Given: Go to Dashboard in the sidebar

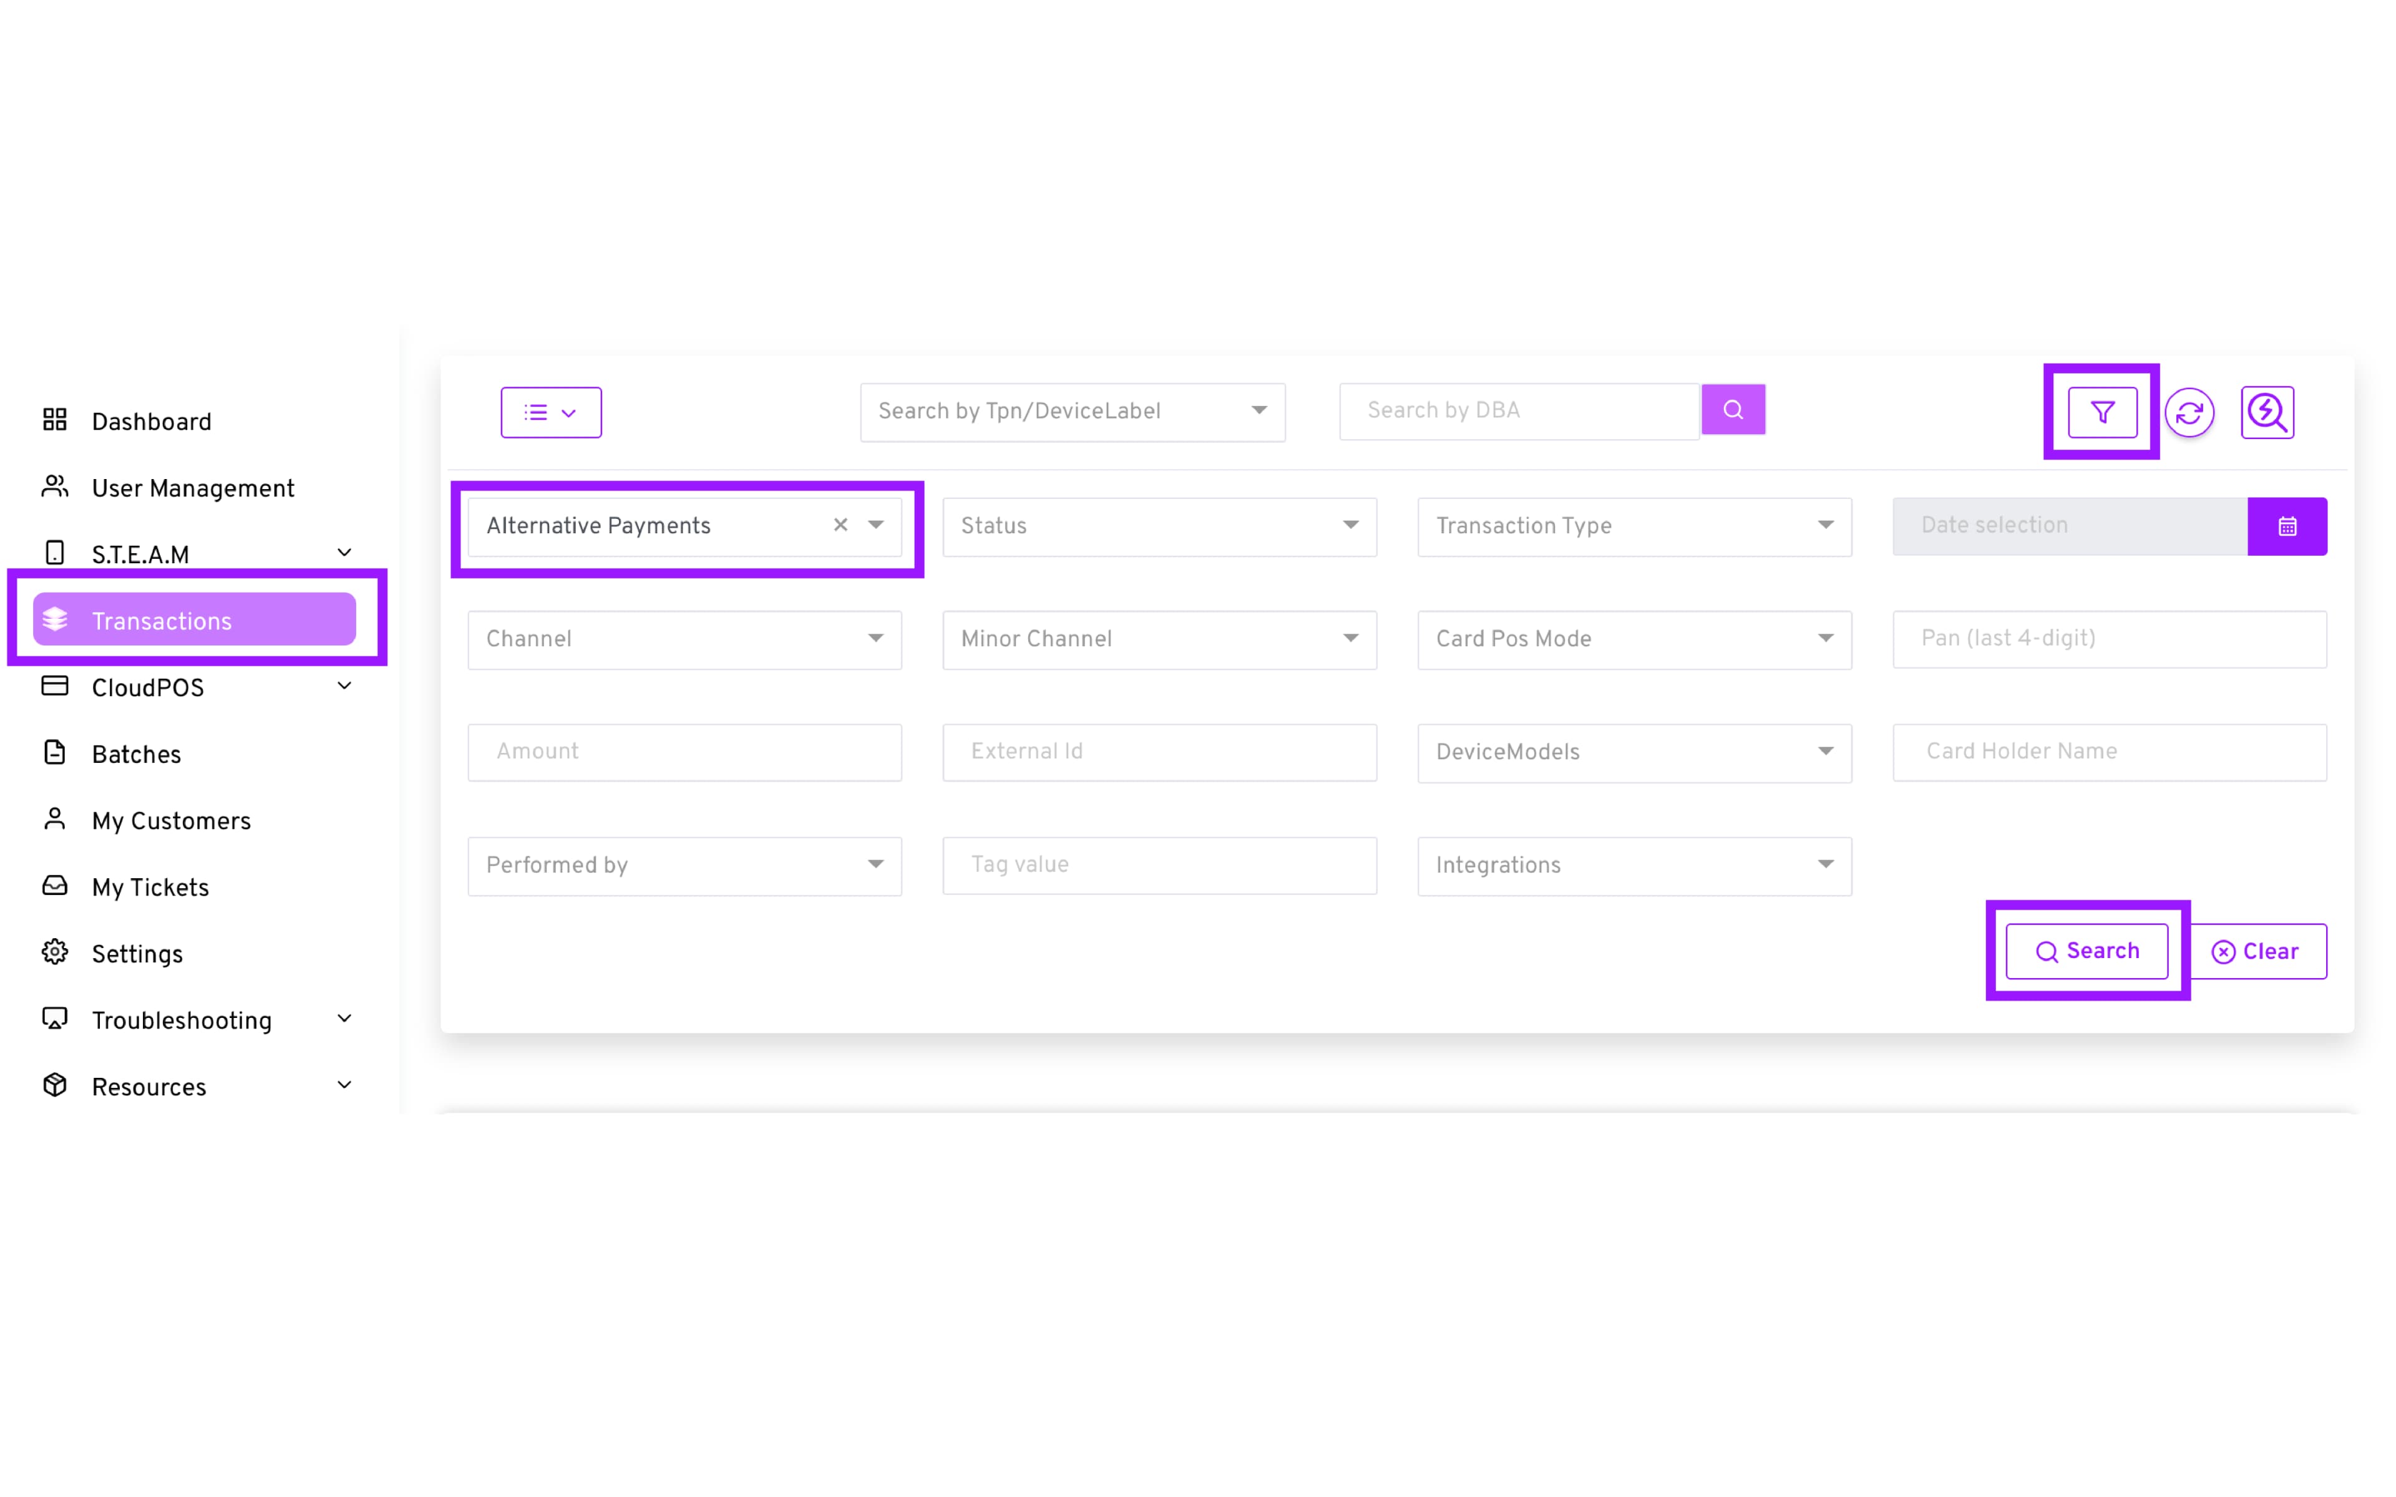Looking at the screenshot, I should pyautogui.click(x=150, y=423).
